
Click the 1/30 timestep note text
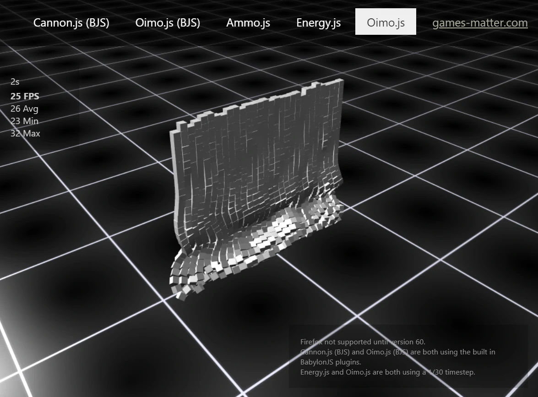387,372
